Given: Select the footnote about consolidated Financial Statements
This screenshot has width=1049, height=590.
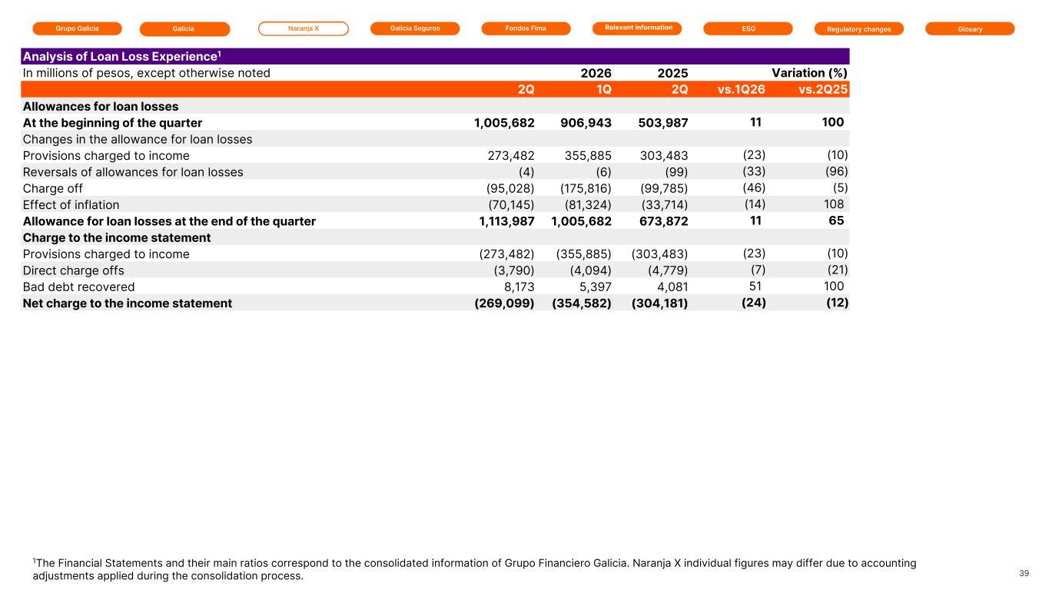Looking at the screenshot, I should [x=474, y=569].
